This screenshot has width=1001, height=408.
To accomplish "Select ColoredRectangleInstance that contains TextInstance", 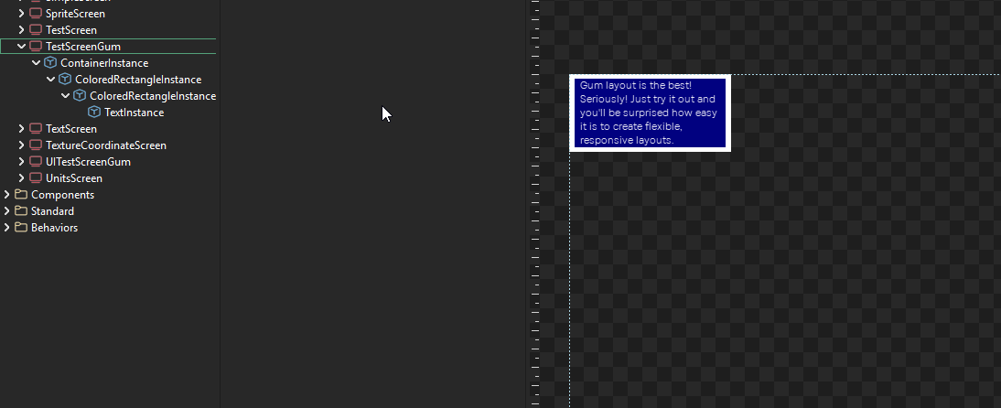I will (x=153, y=96).
